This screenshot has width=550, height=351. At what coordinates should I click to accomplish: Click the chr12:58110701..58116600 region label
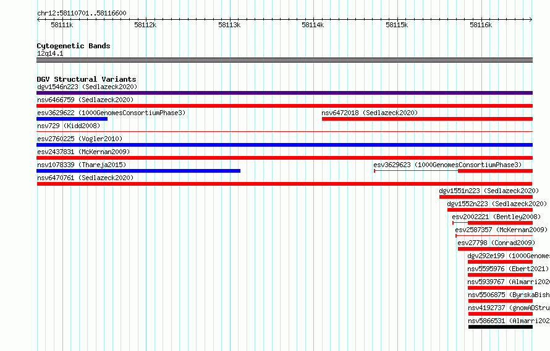(x=82, y=13)
